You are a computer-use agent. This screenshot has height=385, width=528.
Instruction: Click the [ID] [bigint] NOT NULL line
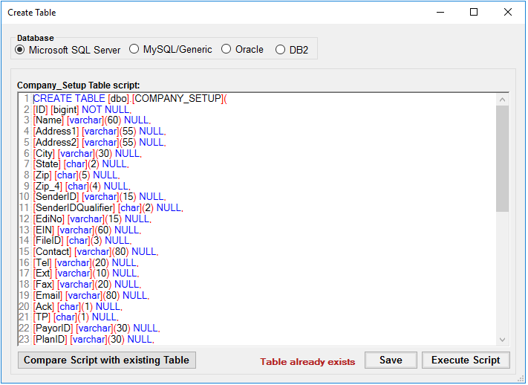click(x=82, y=109)
